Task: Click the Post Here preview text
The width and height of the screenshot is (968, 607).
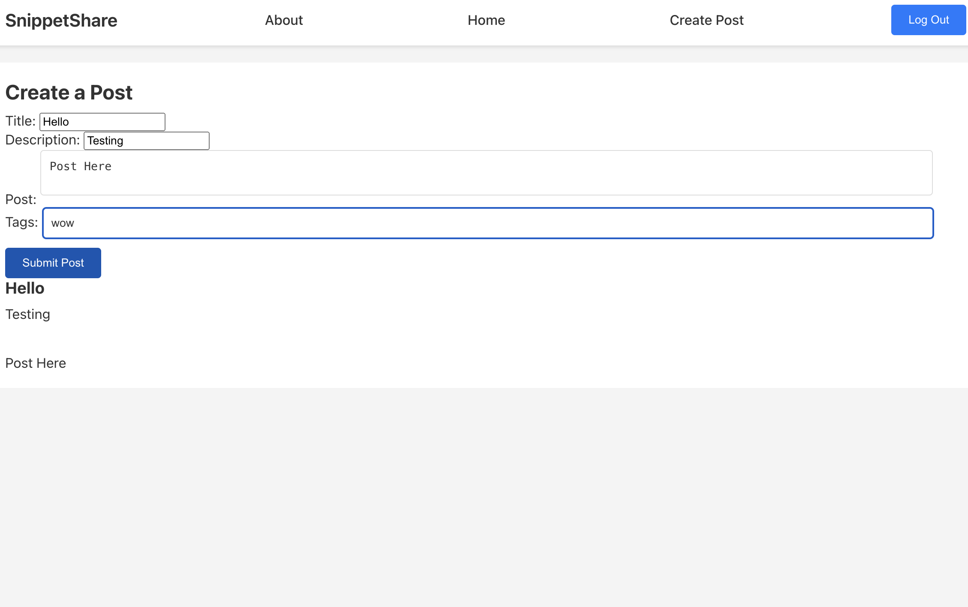Action: pyautogui.click(x=36, y=363)
